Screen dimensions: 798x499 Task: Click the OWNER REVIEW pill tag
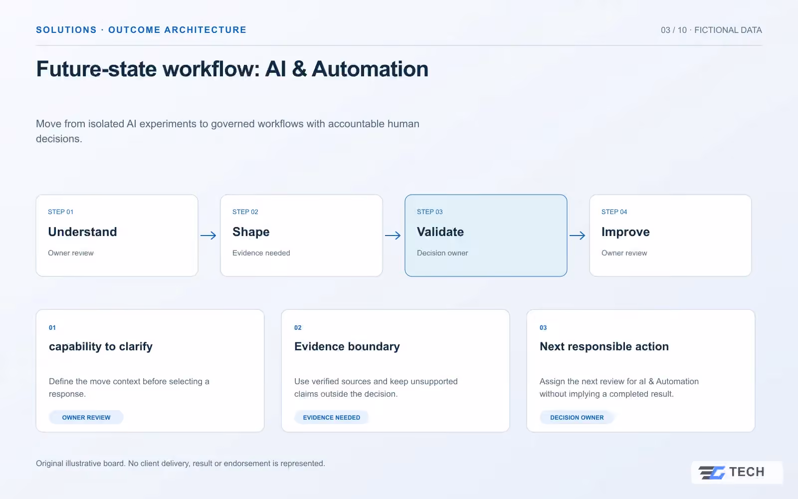[x=86, y=418]
